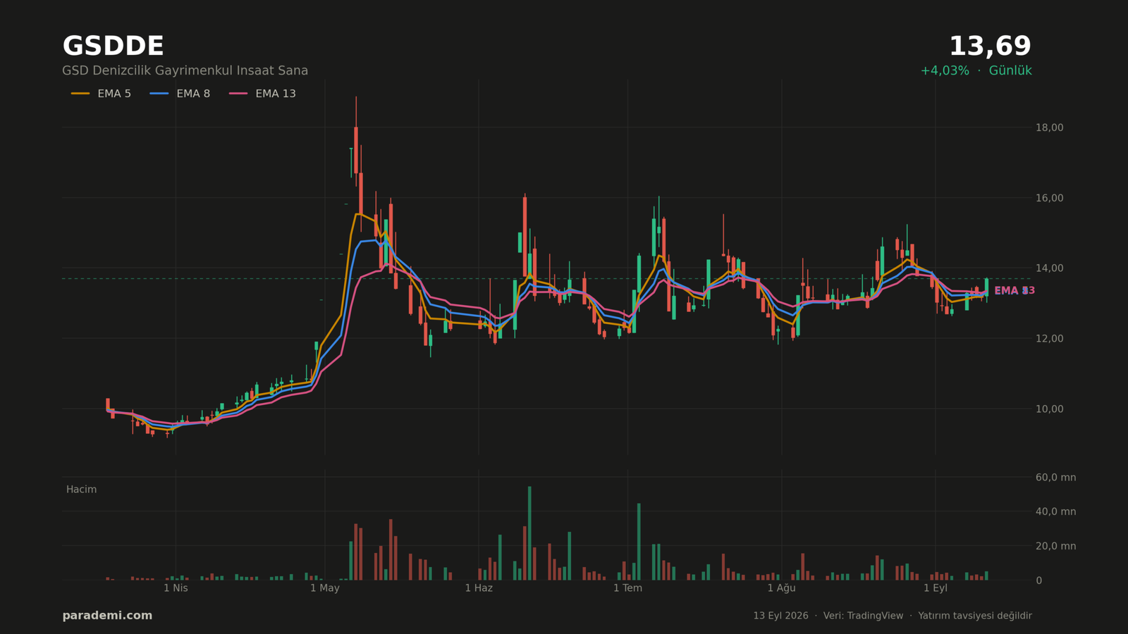Image resolution: width=1128 pixels, height=634 pixels.
Task: Click the +4,03% daily change value
Action: [x=945, y=71]
